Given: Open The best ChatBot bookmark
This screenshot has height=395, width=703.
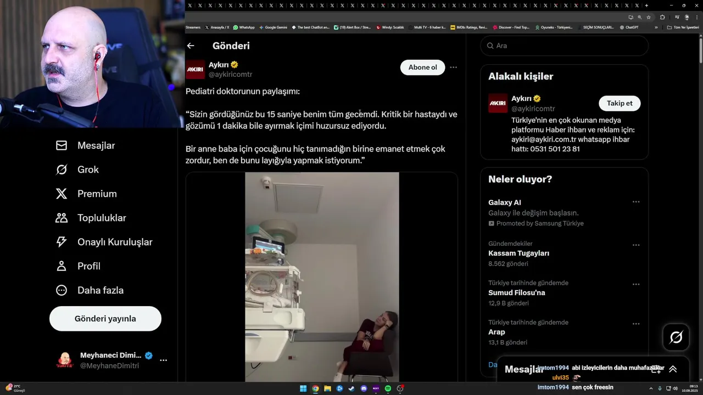Looking at the screenshot, I should 310,27.
